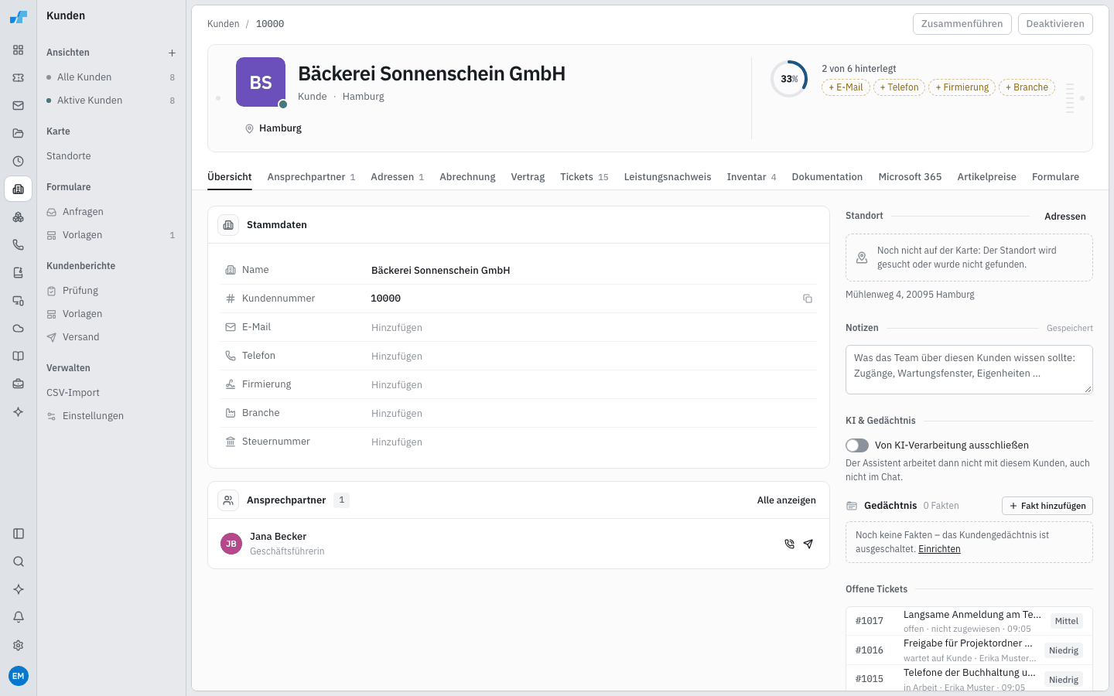Open search via magnifier icon in rail

(x=18, y=561)
